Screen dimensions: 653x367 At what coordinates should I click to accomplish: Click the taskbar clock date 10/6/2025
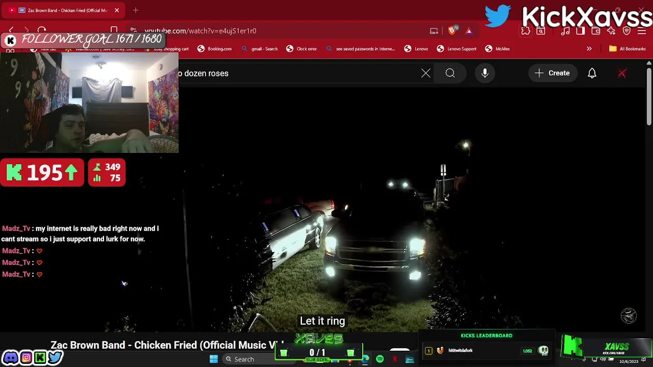pyautogui.click(x=629, y=361)
